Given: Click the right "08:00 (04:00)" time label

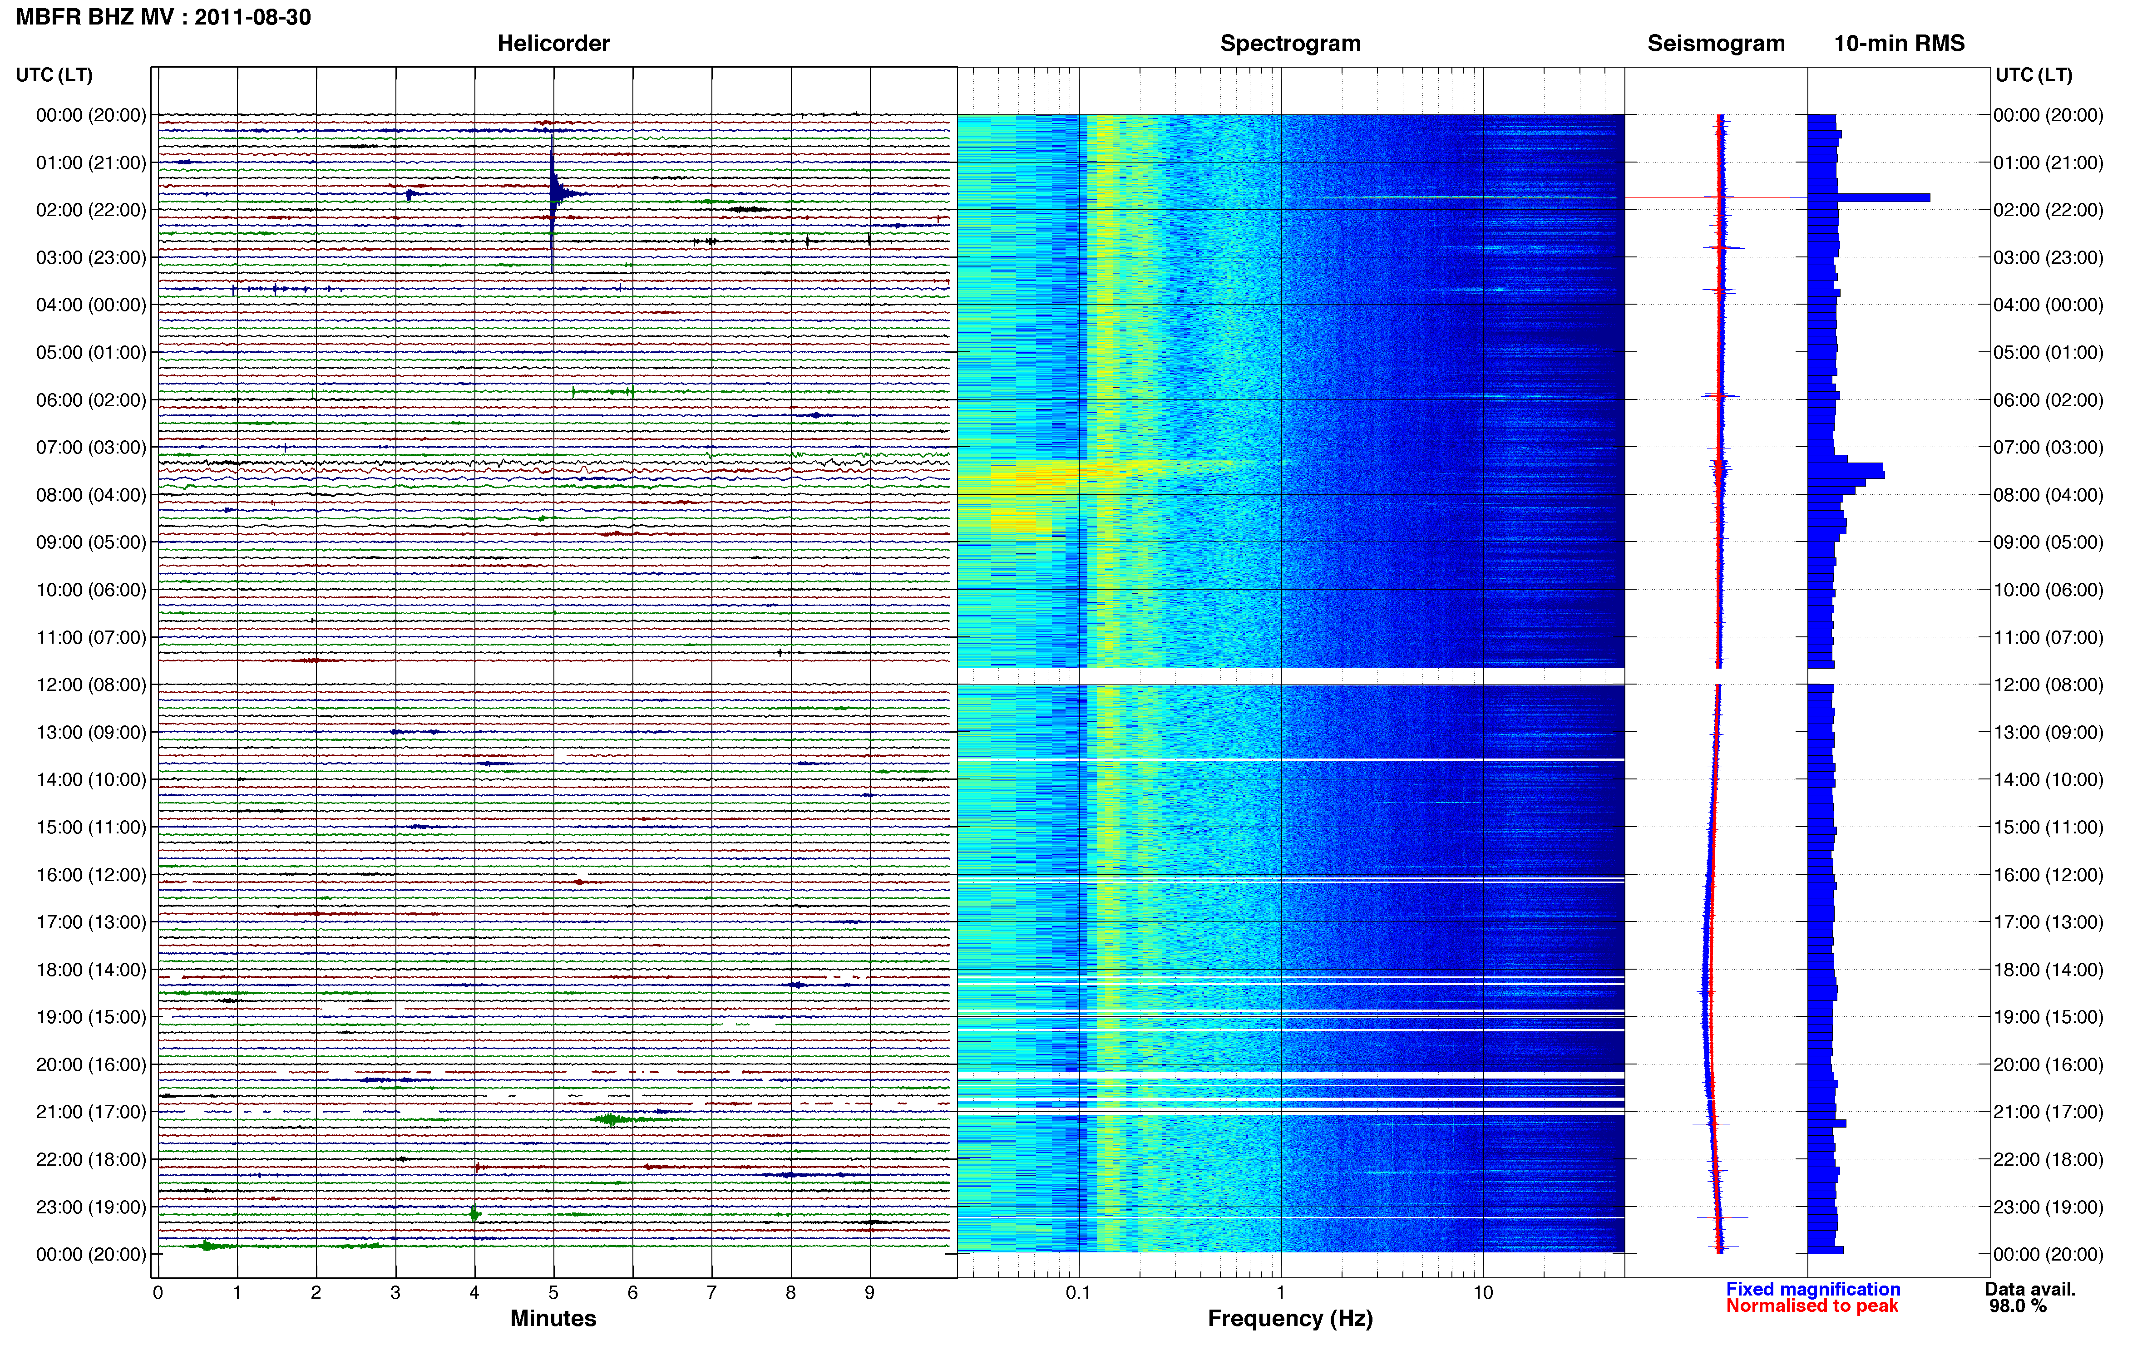Looking at the screenshot, I should click(x=2048, y=495).
